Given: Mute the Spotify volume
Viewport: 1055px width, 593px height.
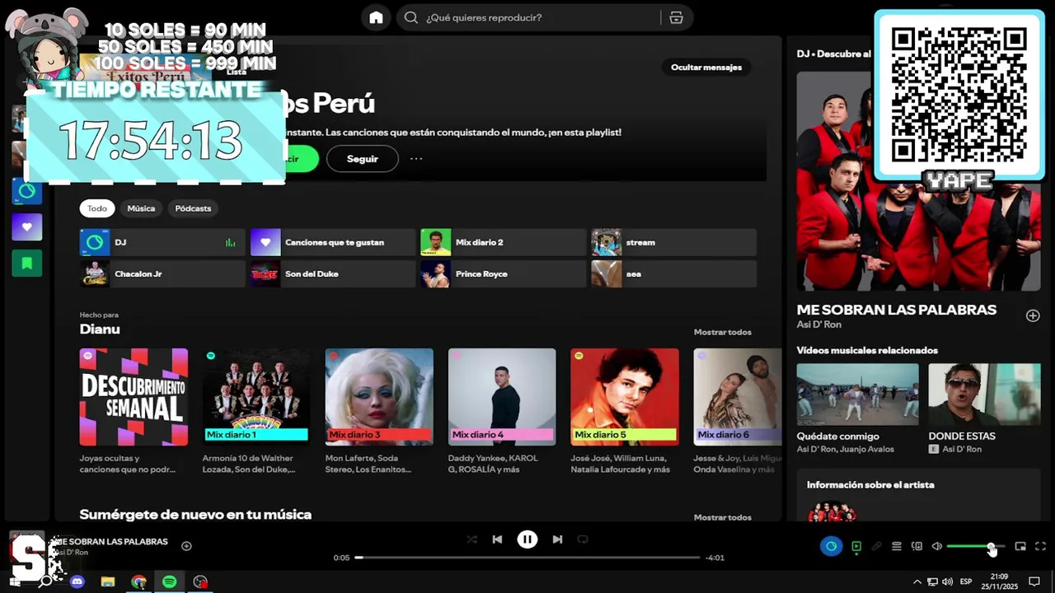Looking at the screenshot, I should coord(937,546).
